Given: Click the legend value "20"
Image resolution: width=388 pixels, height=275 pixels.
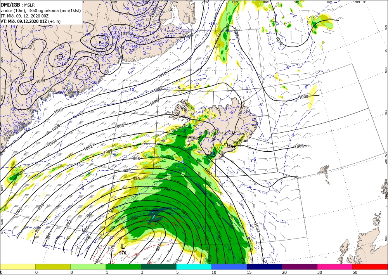Looking at the screenshot, I should 284,272.
